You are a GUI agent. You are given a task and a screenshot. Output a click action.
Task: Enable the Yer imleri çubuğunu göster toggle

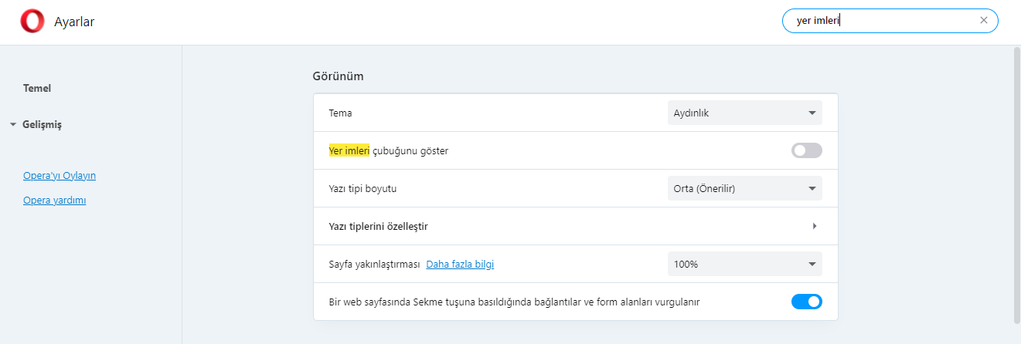point(806,150)
